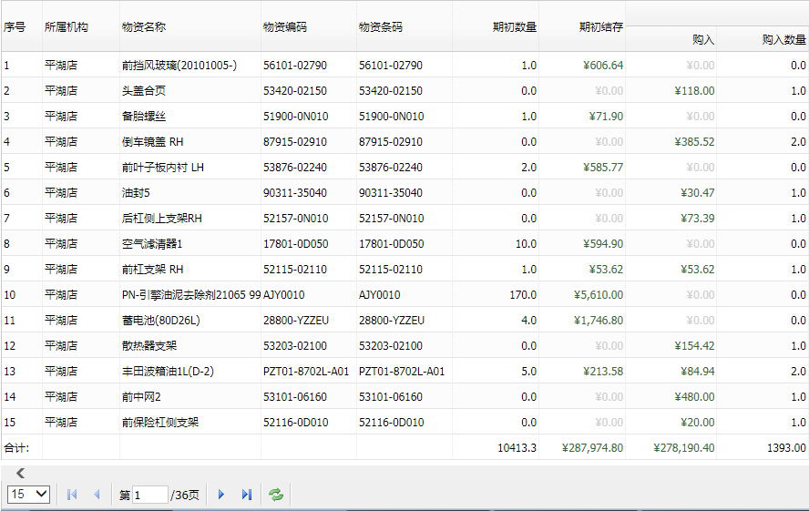Click the left scroll arrow above pager

click(20, 473)
